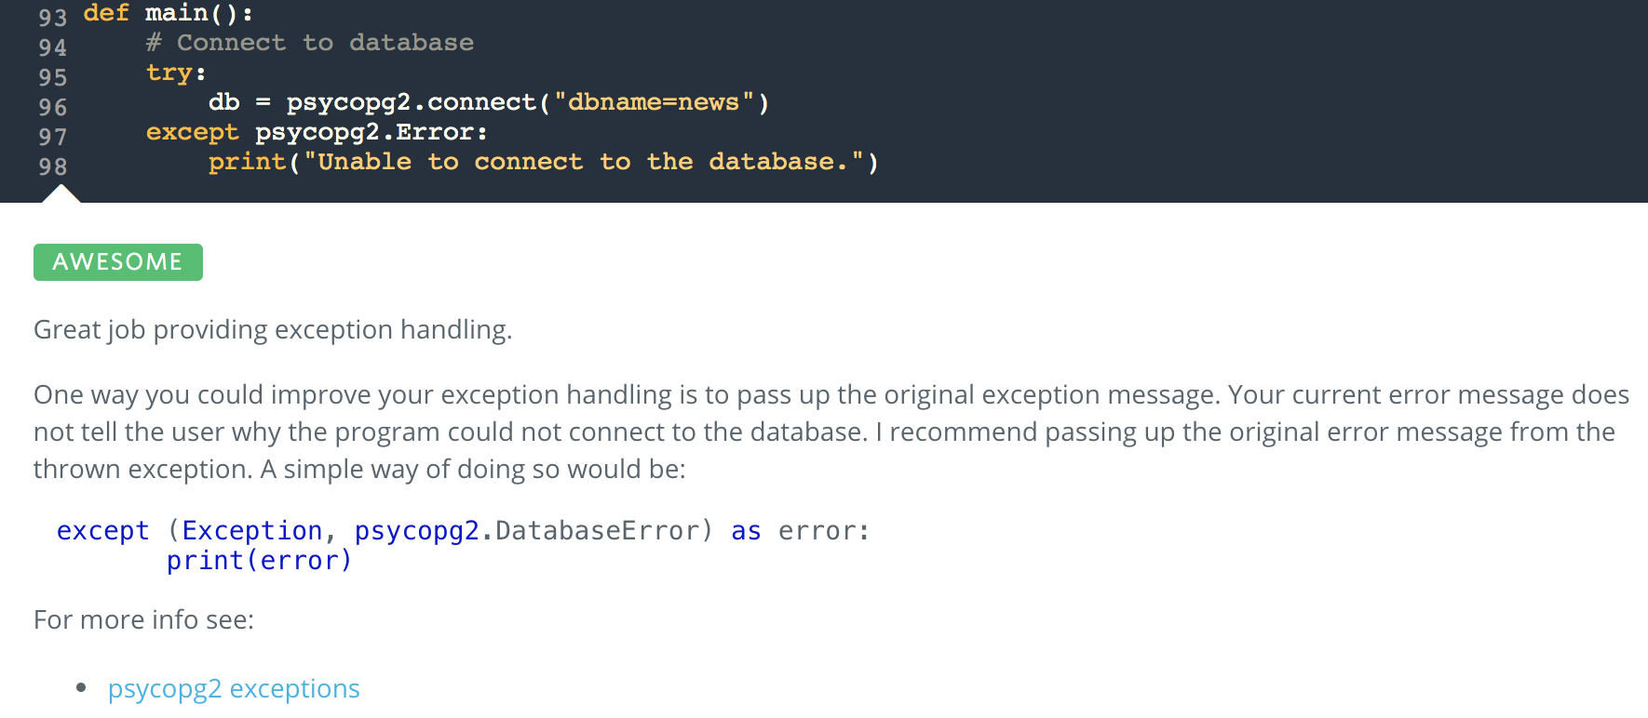
Task: Click the suggested 'except (Exception...' snippet line
Action: pos(463,531)
